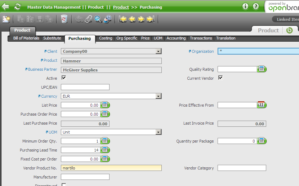Click the Product breadcrumb link
The height and width of the screenshot is (186, 299).
121,7
